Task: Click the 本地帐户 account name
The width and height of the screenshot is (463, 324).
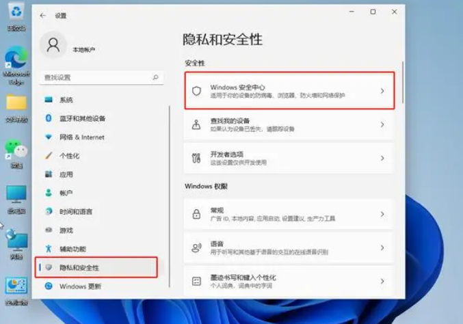Action: 84,50
